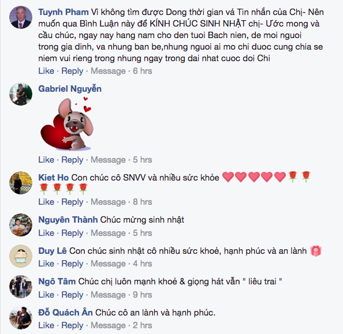This screenshot has height=334, width=343.
Task: Click the gift emoji in Duy Lê's comment
Action: tap(316, 251)
